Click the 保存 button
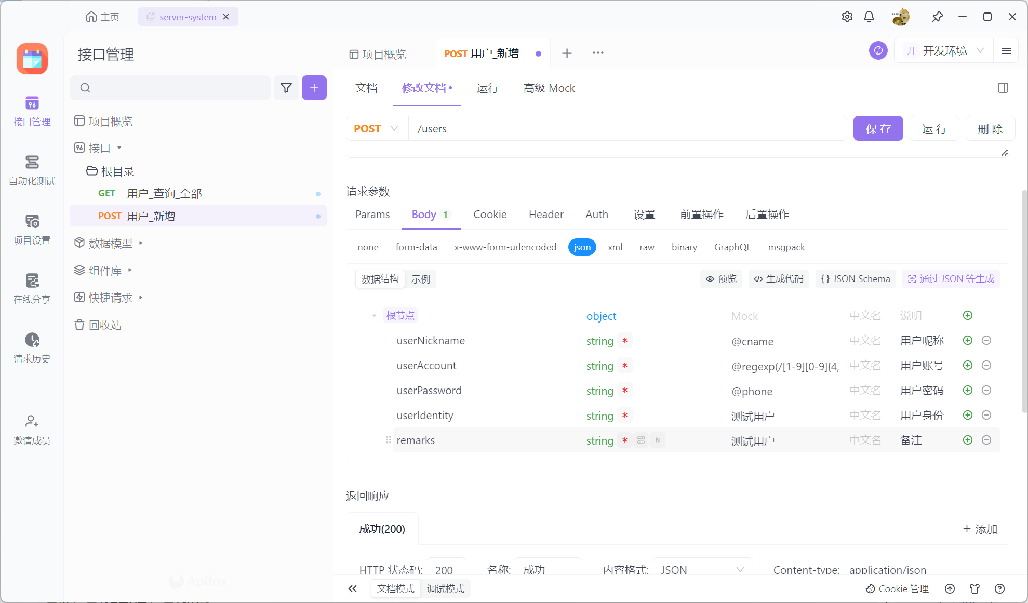This screenshot has height=603, width=1028. [878, 128]
